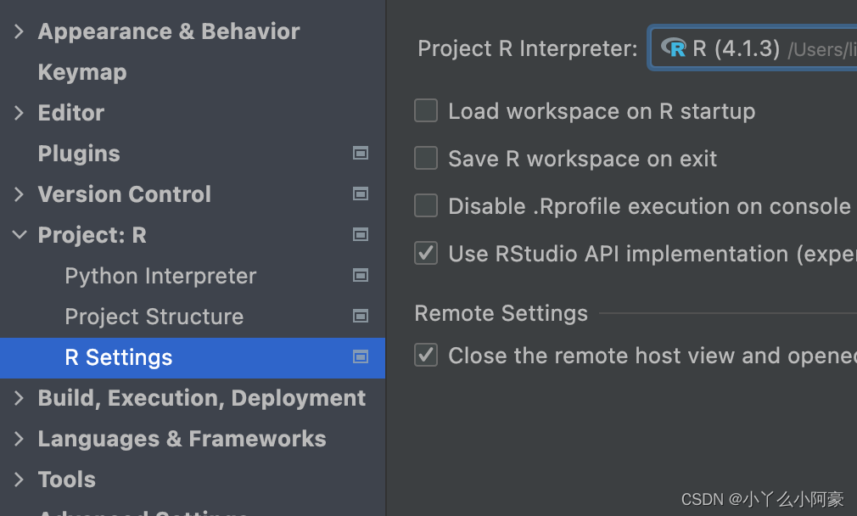
Task: Toggle Disable .Rprofile execution on console
Action: [426, 205]
